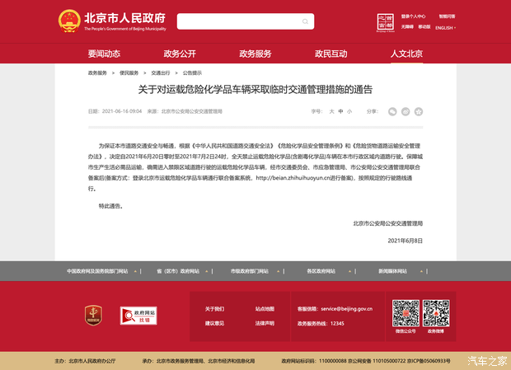Open the 政务公开 navigation tab

(180, 54)
